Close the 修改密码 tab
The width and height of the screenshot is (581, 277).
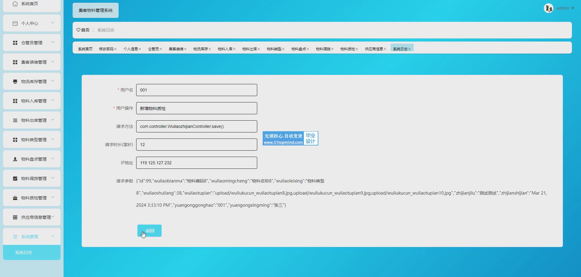[x=115, y=49]
